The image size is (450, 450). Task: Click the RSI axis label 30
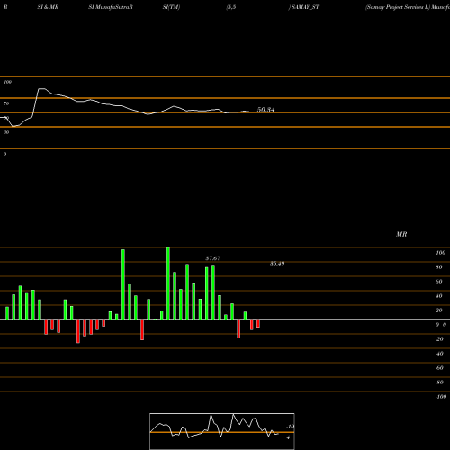click(6, 132)
